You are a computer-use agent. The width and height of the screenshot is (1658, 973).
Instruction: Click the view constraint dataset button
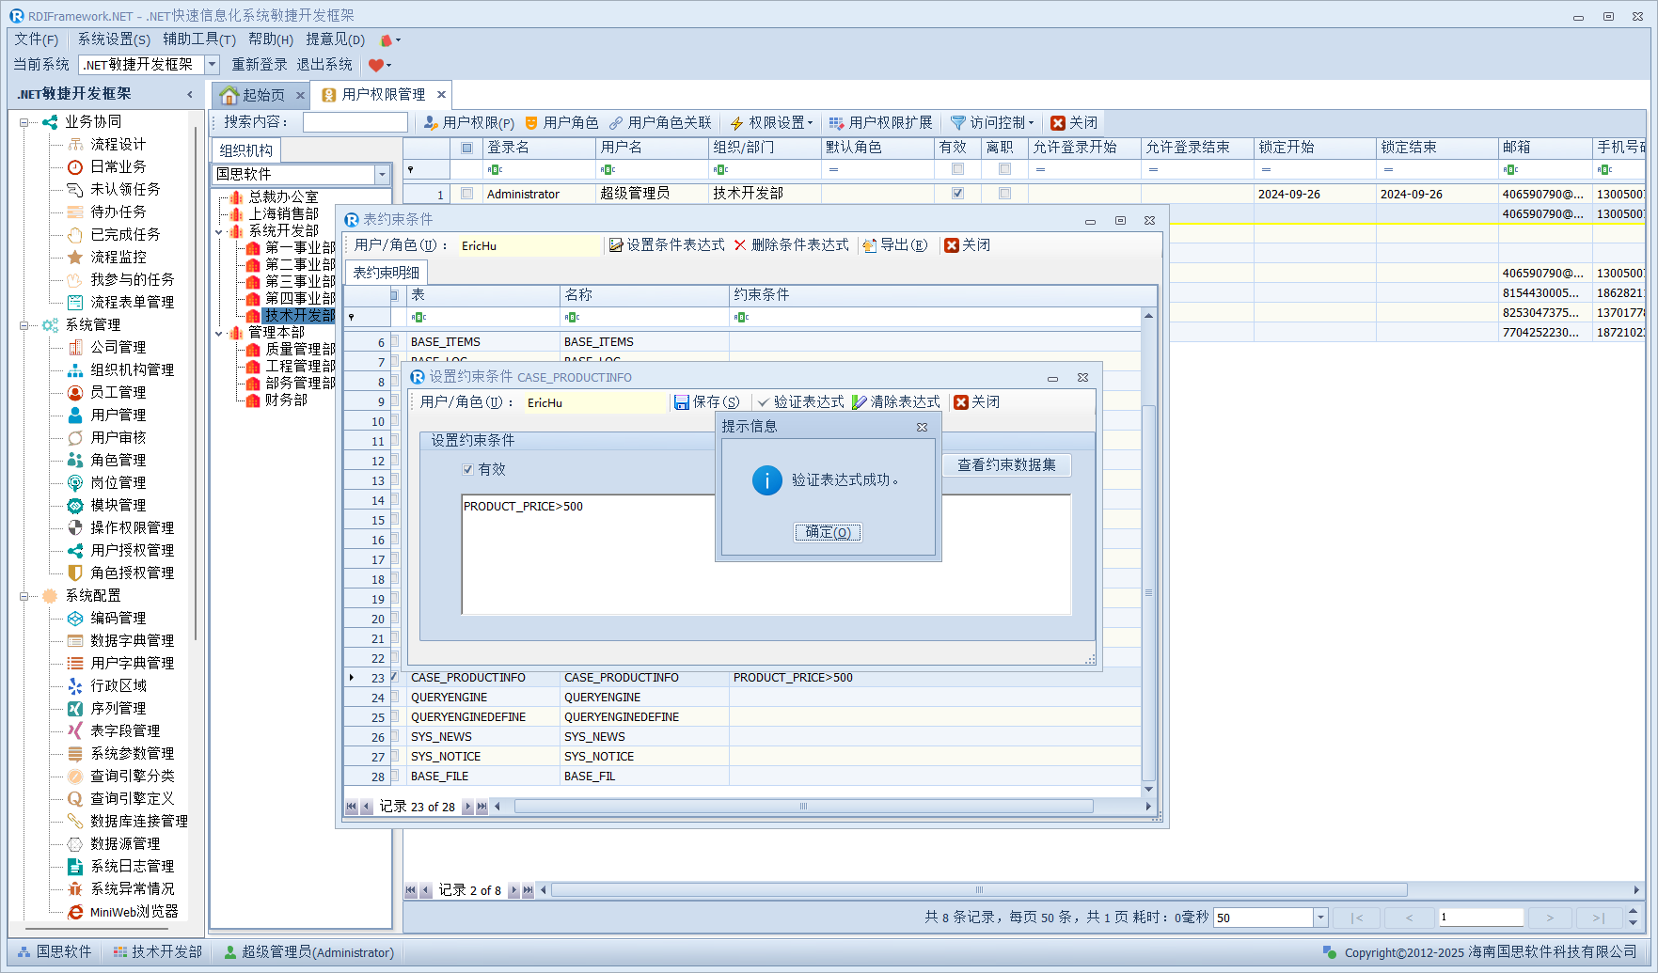[x=1006, y=465]
